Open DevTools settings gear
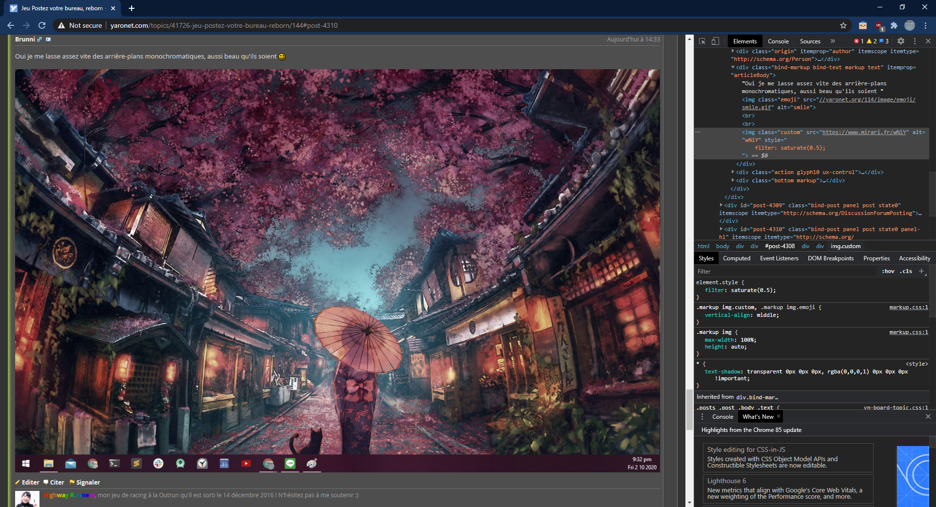936x507 pixels. pyautogui.click(x=901, y=41)
